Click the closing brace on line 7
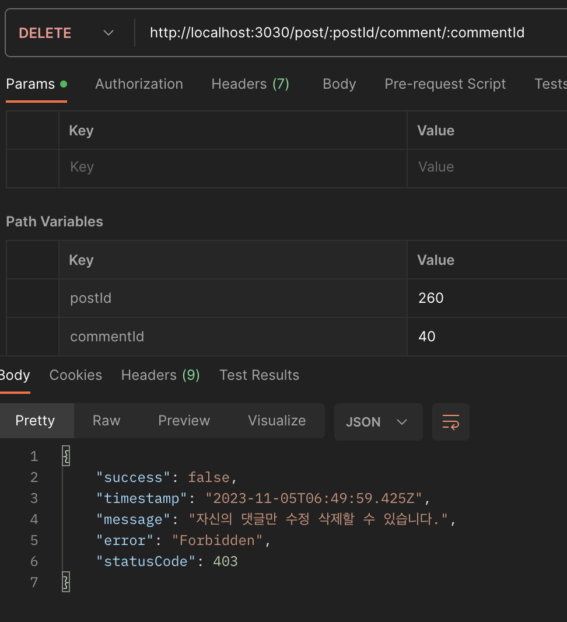 (66, 582)
